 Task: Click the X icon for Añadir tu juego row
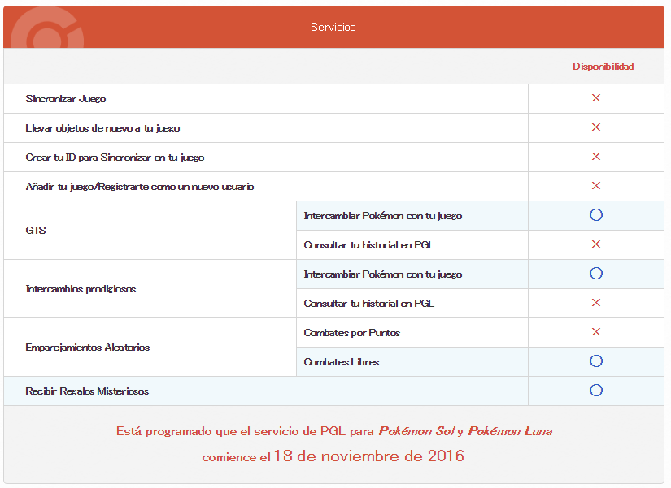595,186
